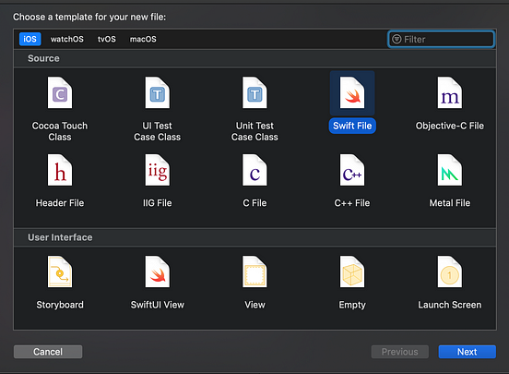The height and width of the screenshot is (374, 509).
Task: Click the 'UI Test Case Class' label
Action: pyautogui.click(x=157, y=131)
